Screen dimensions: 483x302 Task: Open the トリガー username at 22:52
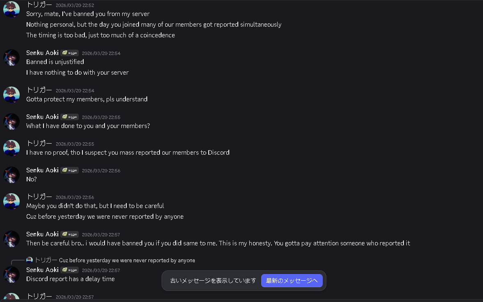click(39, 5)
